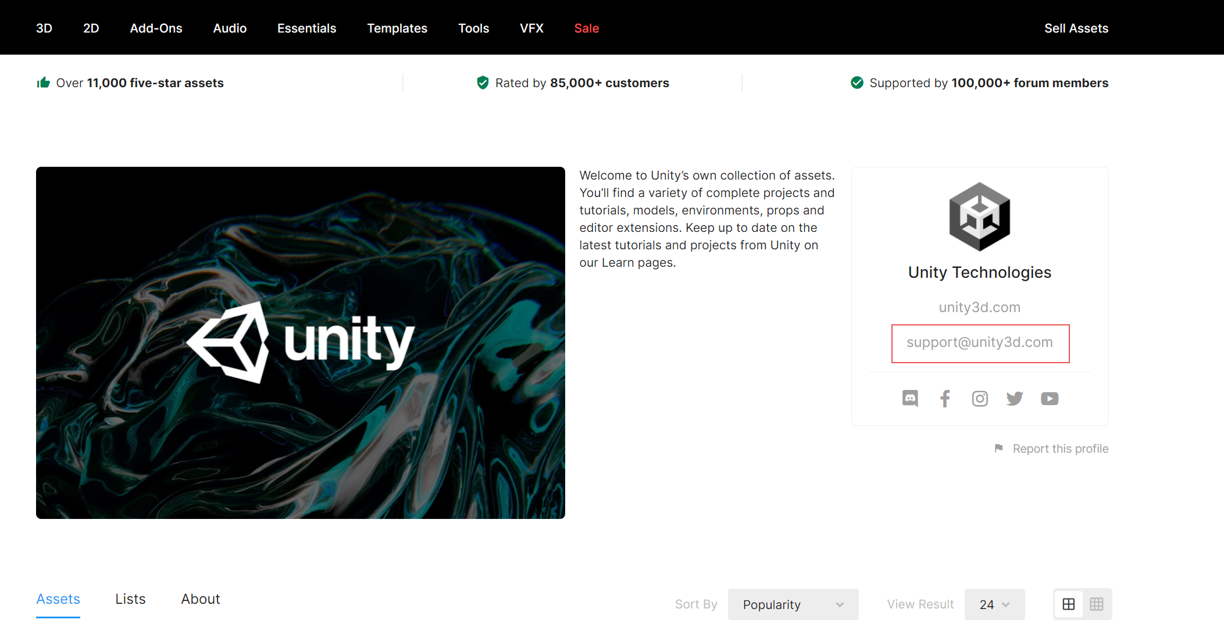Click the 11,000 five-star assets text
1224x641 pixels.
(x=155, y=83)
